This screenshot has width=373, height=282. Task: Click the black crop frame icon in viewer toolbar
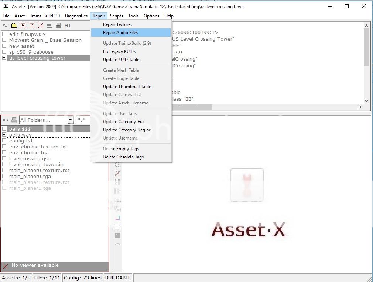tap(118, 227)
